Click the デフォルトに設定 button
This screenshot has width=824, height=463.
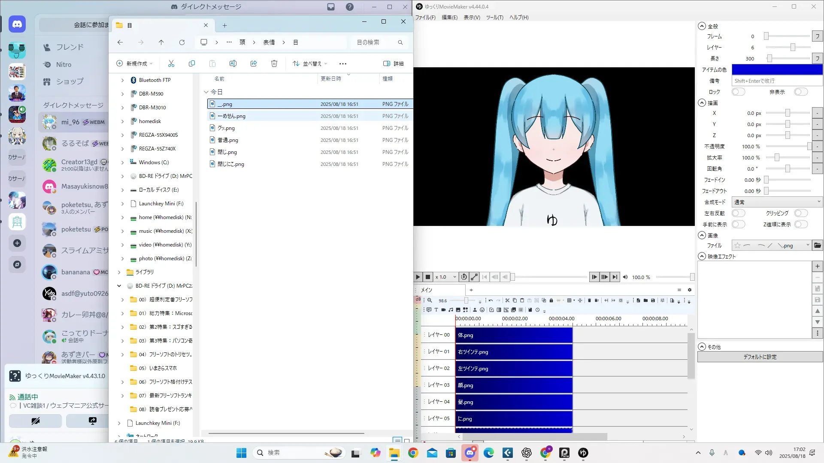[x=760, y=357]
